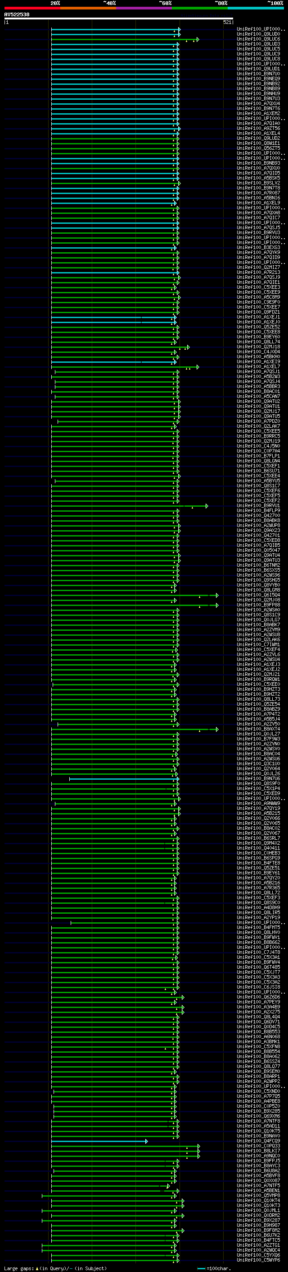
Task: Click the cyan alignment bar for Q9LUD3
Action: click(x=115, y=44)
